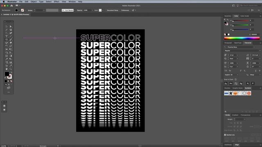262x147 pixels.
Task: Switch to the Color Guide tab
Action: click(245, 16)
